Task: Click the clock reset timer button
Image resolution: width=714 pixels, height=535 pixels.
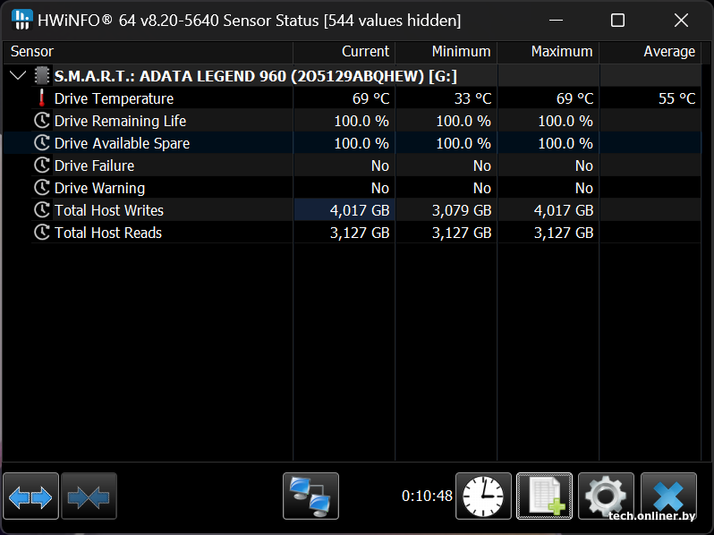Action: click(x=483, y=497)
